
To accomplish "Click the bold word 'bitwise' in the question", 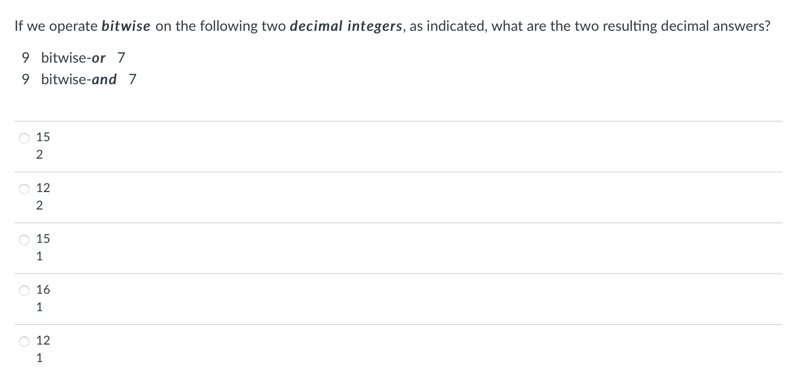I will click(x=126, y=26).
